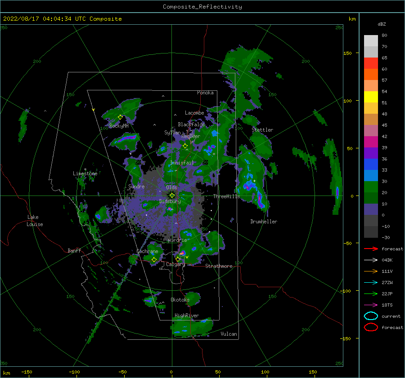Click the yellow diamond marker above Calgary
The image size is (405, 378).
[x=178, y=259]
